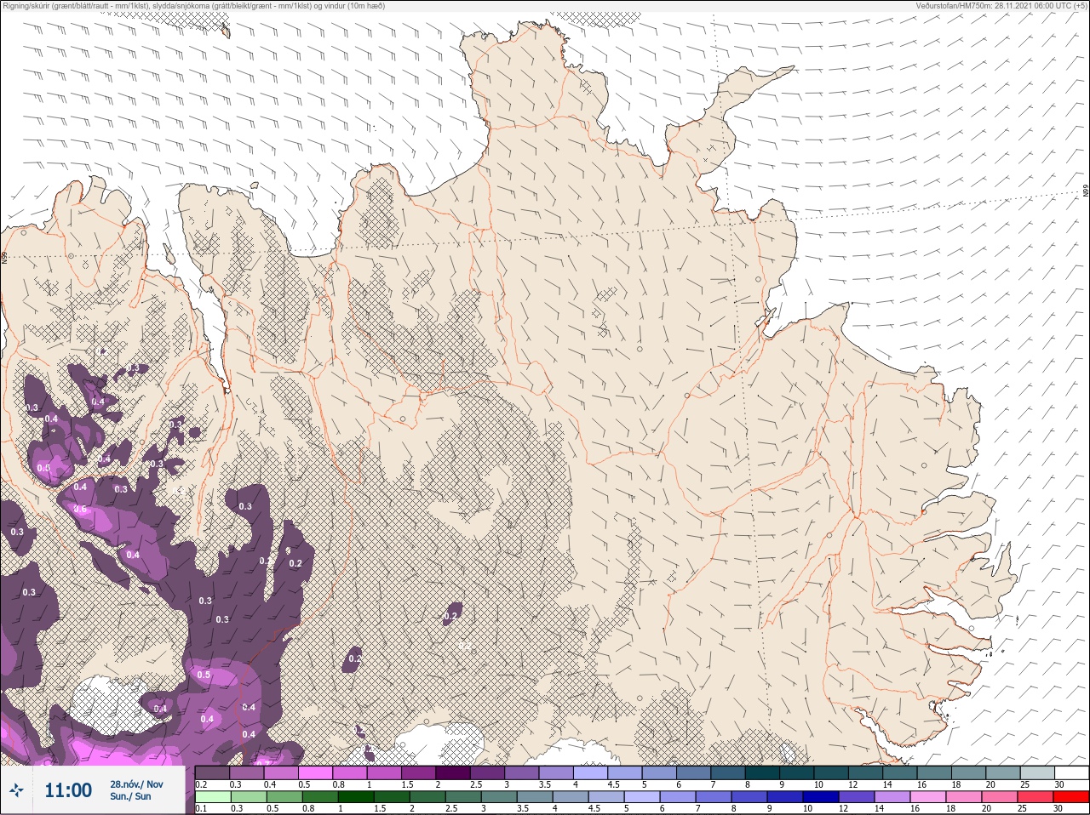Click the N99 label on the left map edge

(x=4, y=257)
